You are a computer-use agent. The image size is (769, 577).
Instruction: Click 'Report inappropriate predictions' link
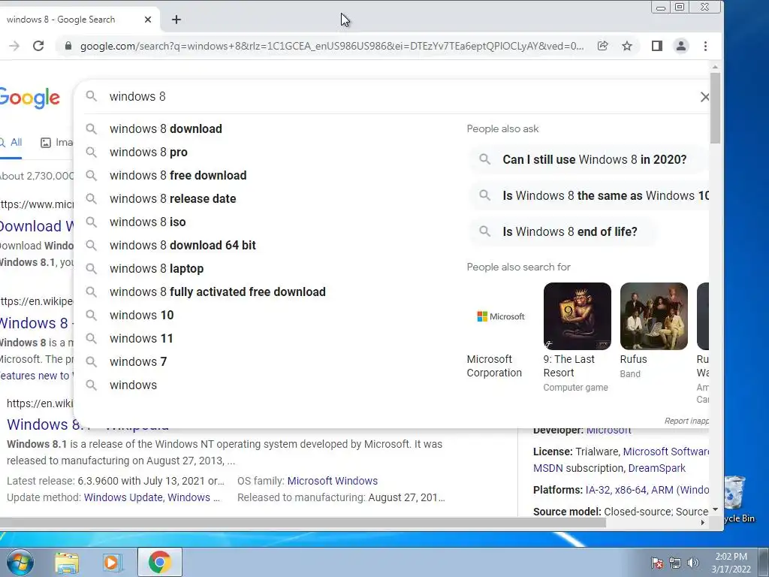point(686,421)
